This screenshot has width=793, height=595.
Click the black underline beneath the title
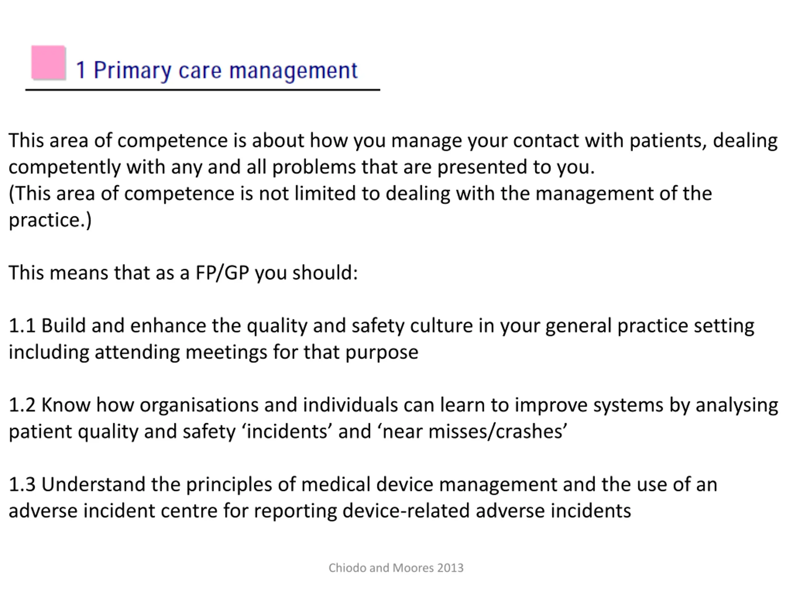point(203,90)
